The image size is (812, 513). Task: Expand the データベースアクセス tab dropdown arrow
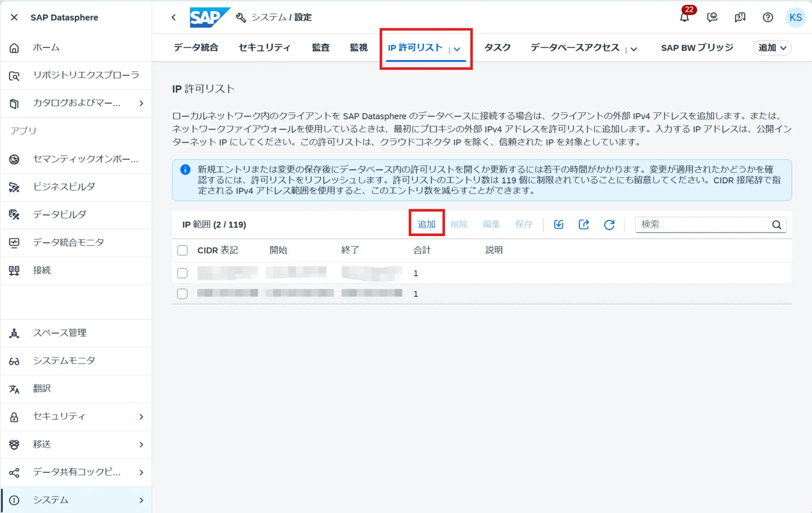(x=634, y=49)
